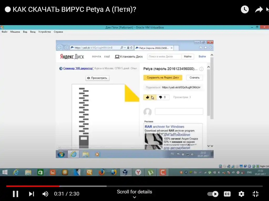Click the address bar search magnifier
This screenshot has height=201, width=269.
coord(122,48)
